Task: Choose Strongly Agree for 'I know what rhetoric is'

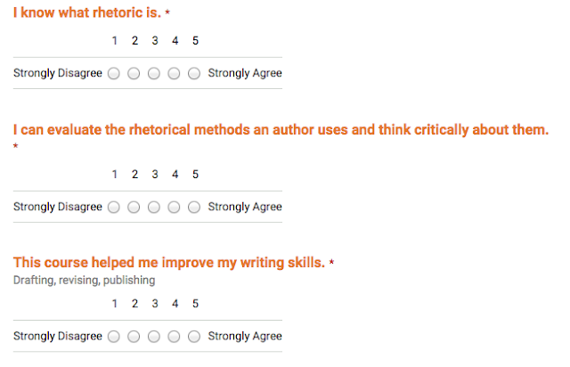Action: coord(194,73)
